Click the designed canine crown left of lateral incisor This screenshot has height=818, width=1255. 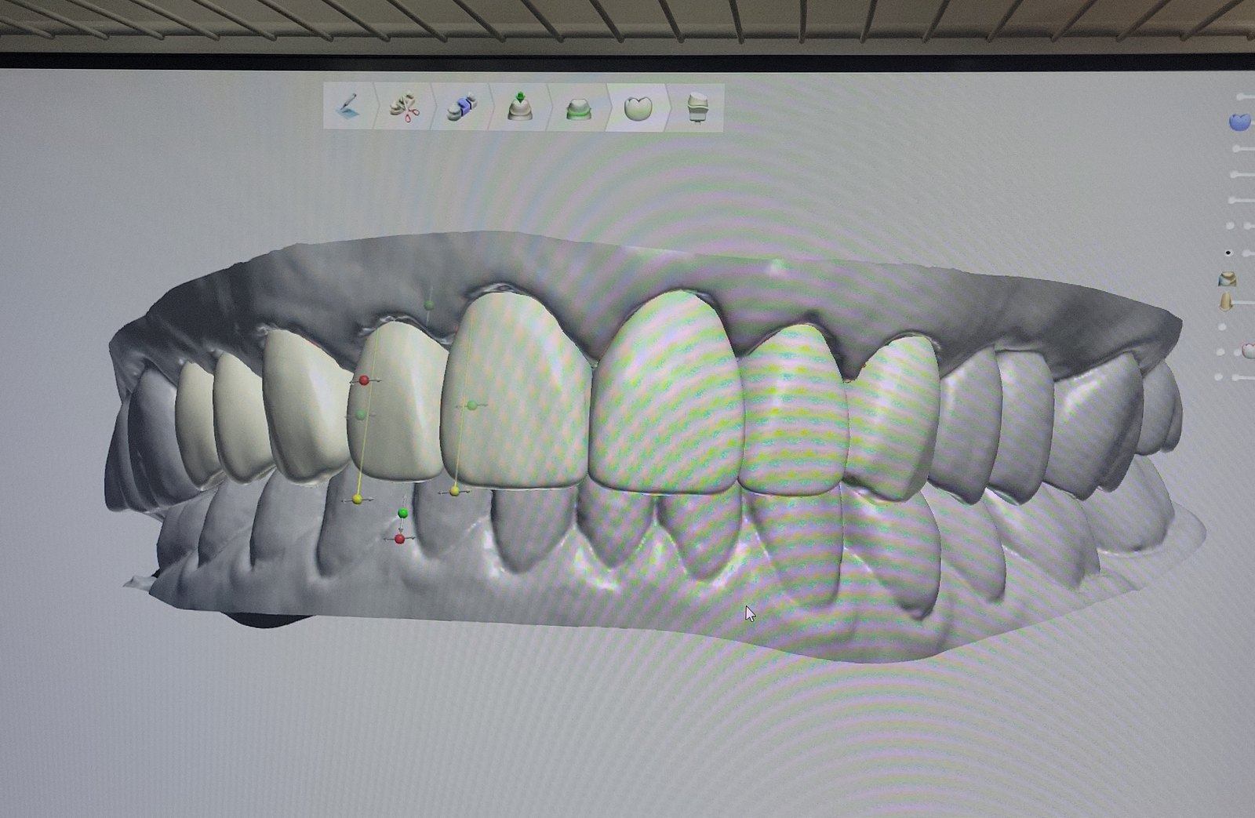[x=304, y=404]
